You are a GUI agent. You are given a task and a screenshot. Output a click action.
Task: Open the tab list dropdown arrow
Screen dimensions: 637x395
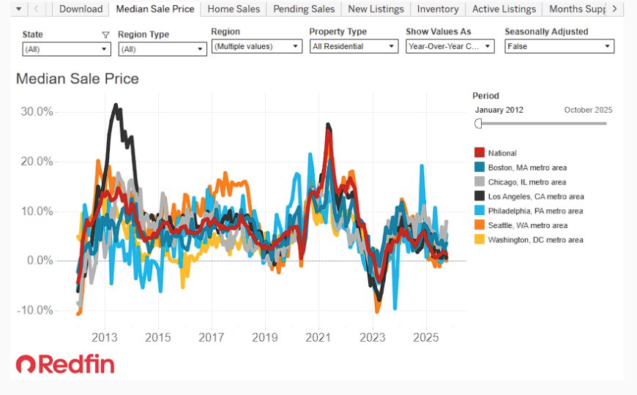[x=19, y=9]
